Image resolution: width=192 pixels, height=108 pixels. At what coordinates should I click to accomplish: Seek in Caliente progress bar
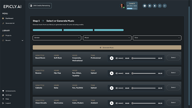pos(143,88)
